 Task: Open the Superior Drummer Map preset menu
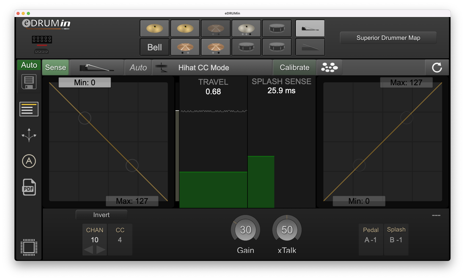tap(388, 38)
